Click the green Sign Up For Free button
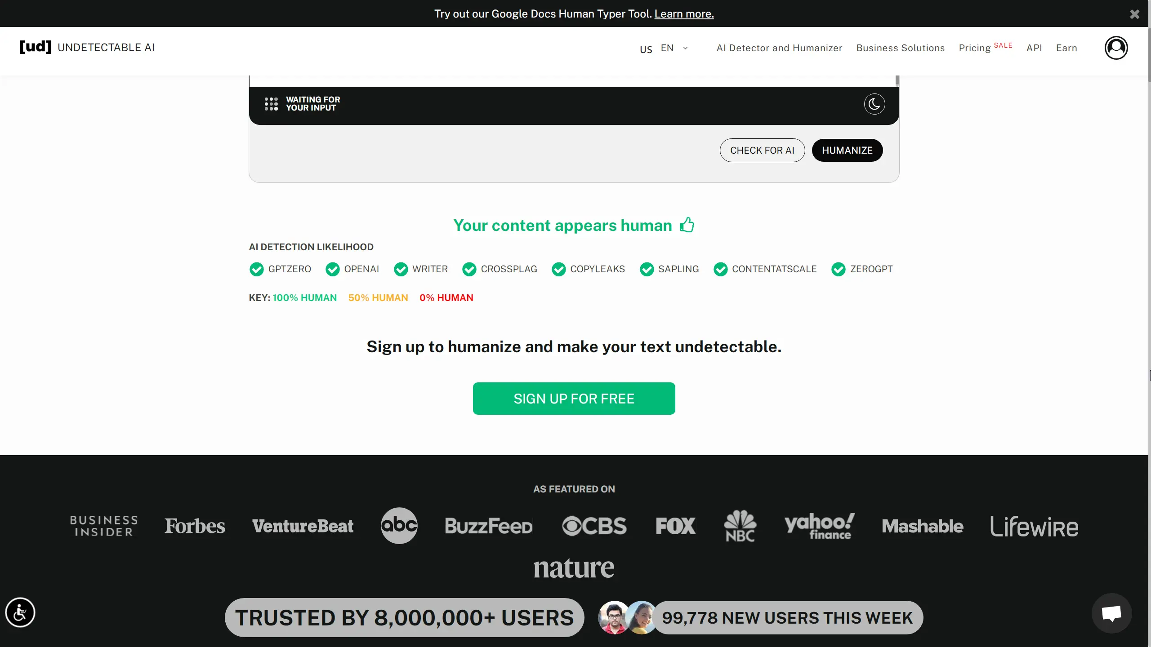The height and width of the screenshot is (647, 1151). point(574,399)
